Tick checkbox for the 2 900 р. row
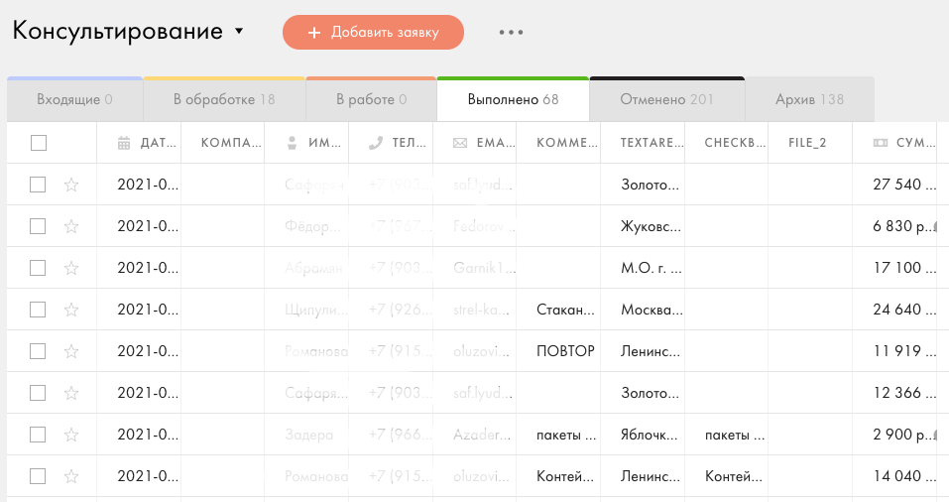Viewport: 949px width, 502px height. pyautogui.click(x=38, y=435)
